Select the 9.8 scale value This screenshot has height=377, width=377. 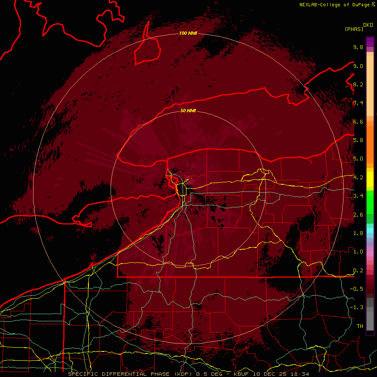click(x=358, y=47)
